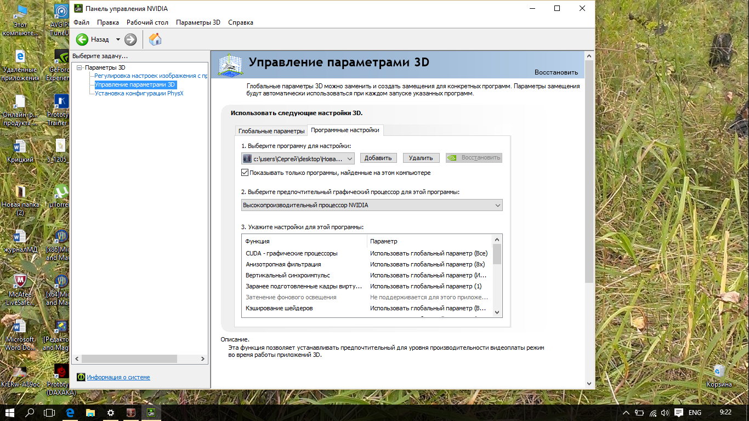Collapse 'Параметры 3D' tree node
Image resolution: width=749 pixels, height=421 pixels.
pos(80,67)
